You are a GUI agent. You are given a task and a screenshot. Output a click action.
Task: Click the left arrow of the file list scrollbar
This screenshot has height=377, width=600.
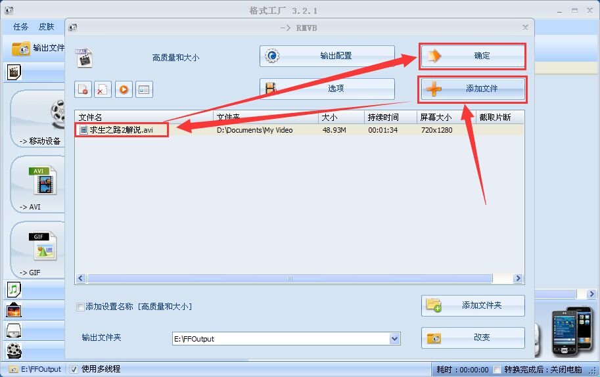point(81,278)
